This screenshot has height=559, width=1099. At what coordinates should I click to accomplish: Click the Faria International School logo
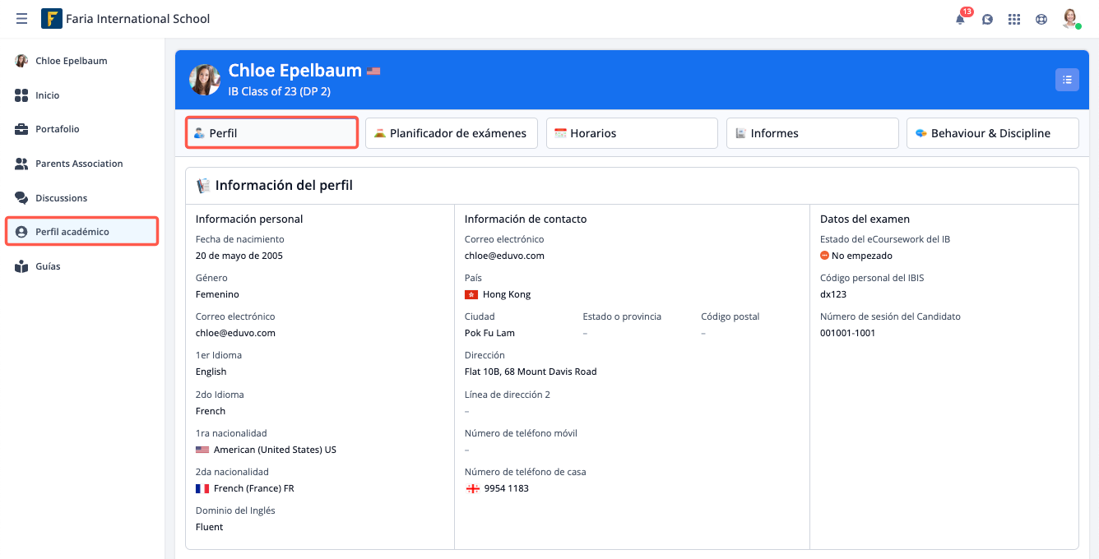click(x=52, y=19)
